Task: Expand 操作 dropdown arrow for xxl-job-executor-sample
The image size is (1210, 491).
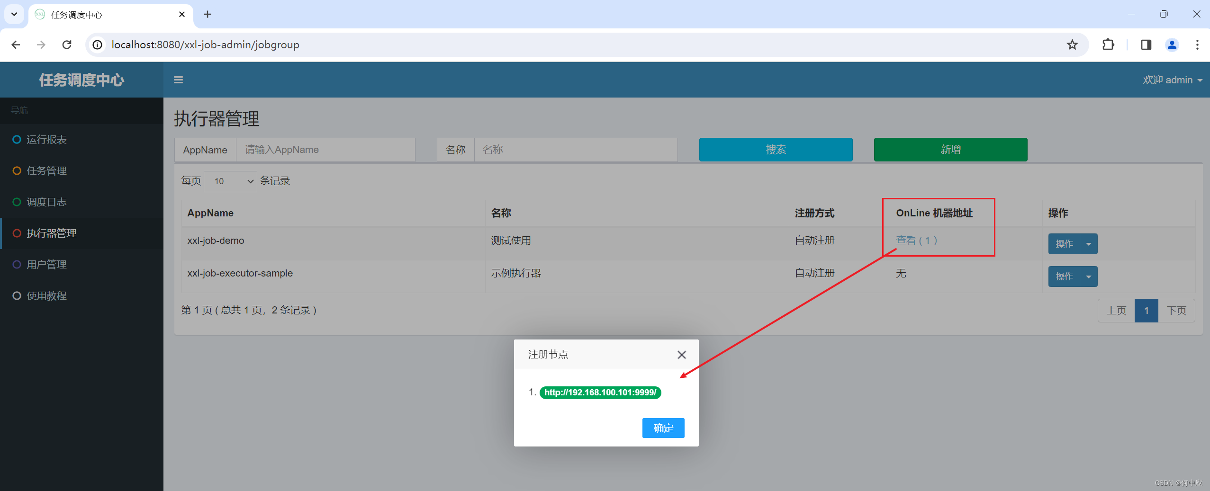Action: (x=1089, y=277)
